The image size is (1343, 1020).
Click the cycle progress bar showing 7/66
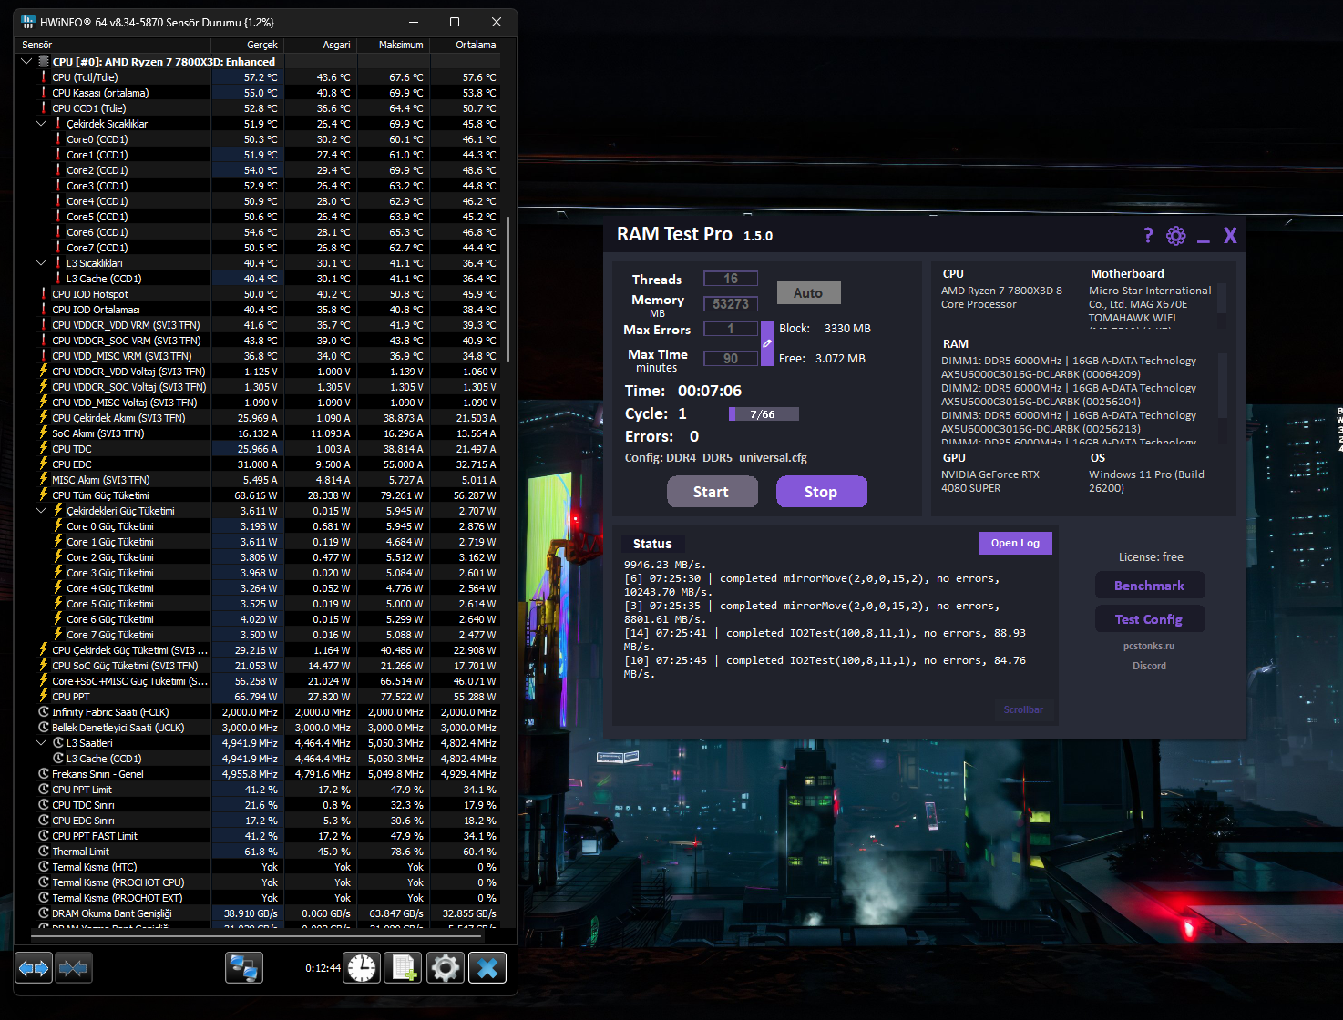[x=764, y=414]
